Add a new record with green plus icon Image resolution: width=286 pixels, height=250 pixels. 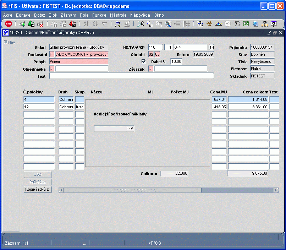tap(22, 24)
